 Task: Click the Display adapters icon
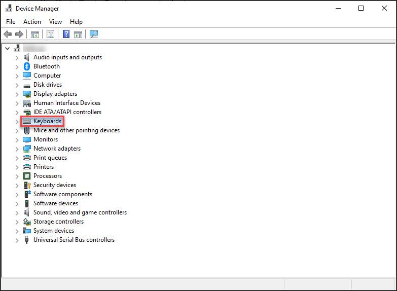point(27,94)
